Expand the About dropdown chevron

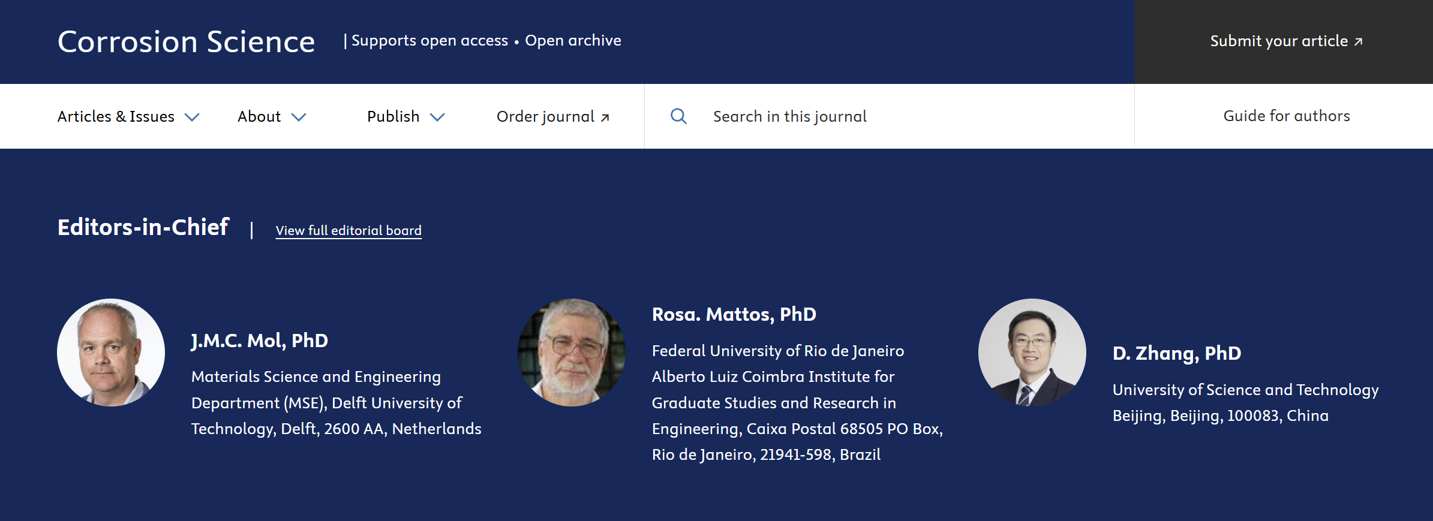click(x=299, y=117)
